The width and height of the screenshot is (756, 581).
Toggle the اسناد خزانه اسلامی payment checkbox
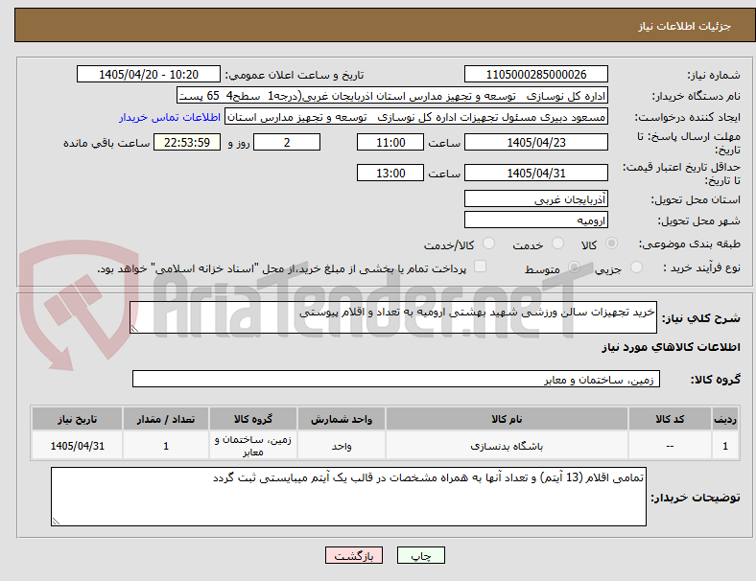481,267
